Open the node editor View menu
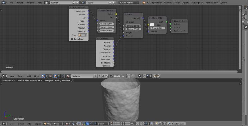Image resolution: width=248 pixels, height=126 pixels. click(x=12, y=76)
